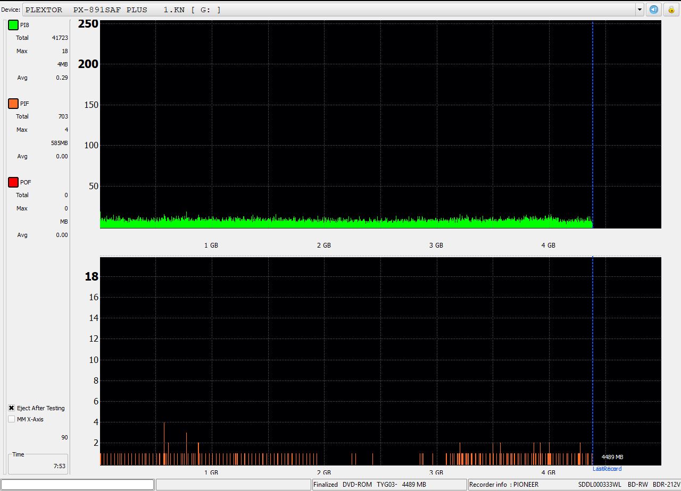681x491 pixels.
Task: Click the blue rewind start button
Action: (x=654, y=10)
